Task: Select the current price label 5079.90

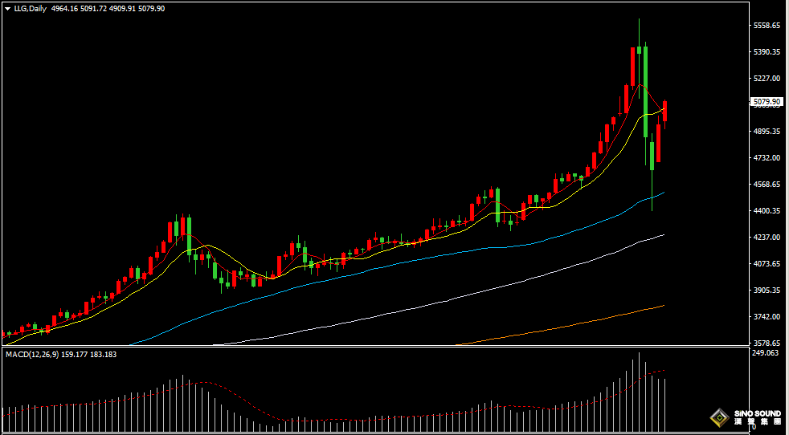Action: point(767,102)
